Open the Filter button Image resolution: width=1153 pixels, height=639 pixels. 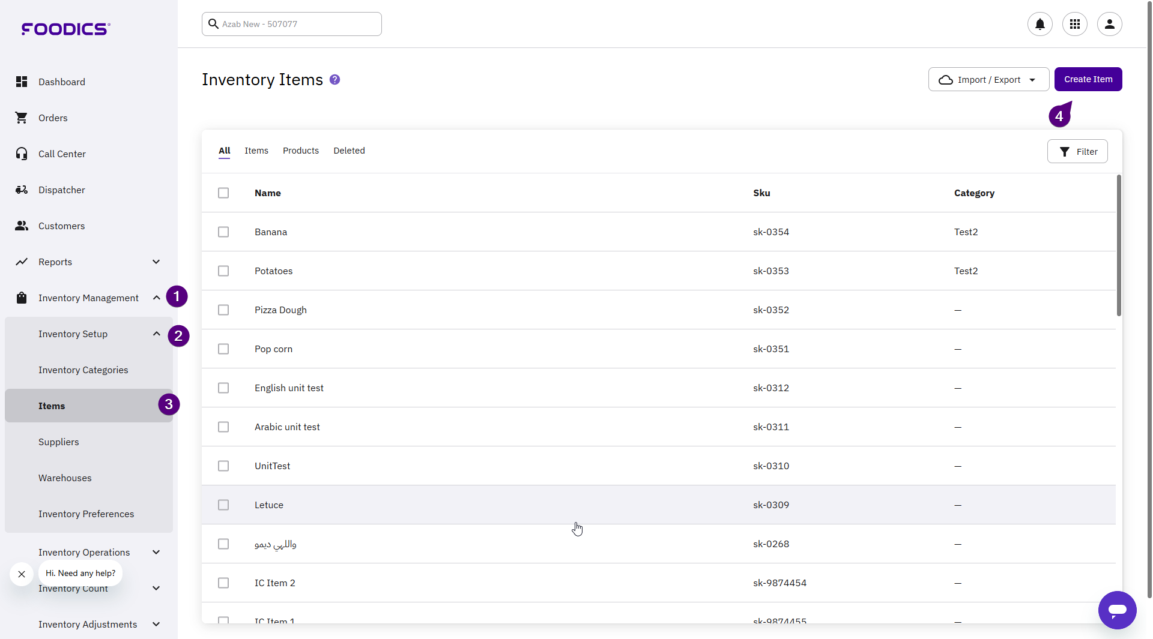click(x=1077, y=152)
